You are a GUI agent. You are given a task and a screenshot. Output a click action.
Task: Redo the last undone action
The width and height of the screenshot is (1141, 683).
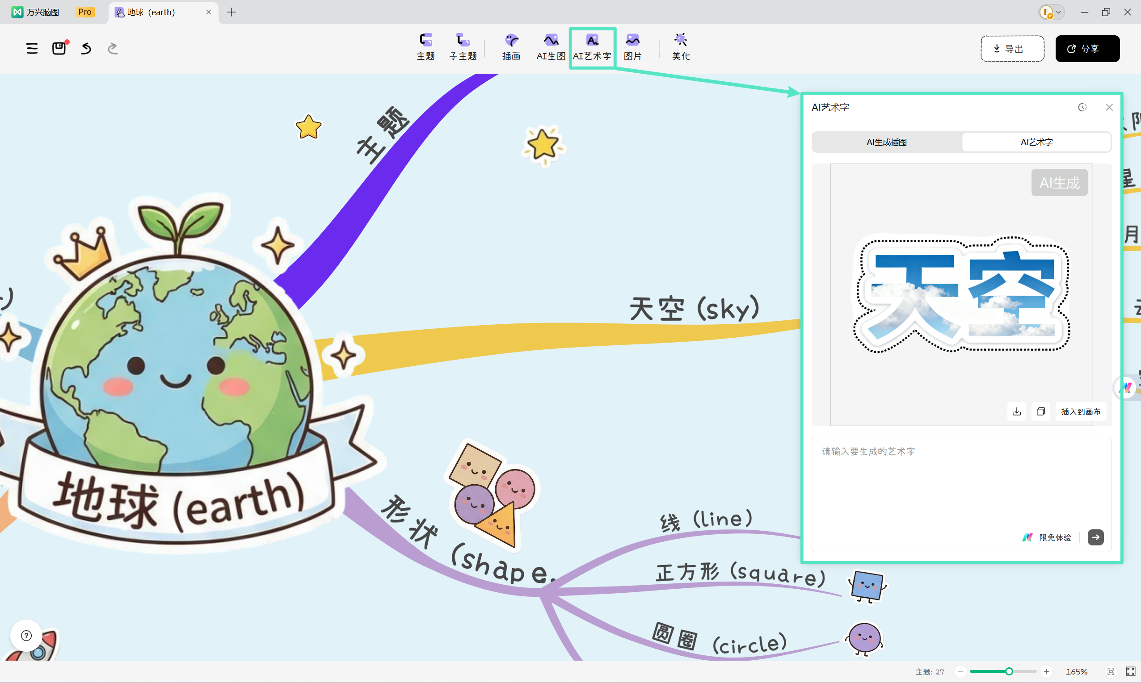point(113,48)
